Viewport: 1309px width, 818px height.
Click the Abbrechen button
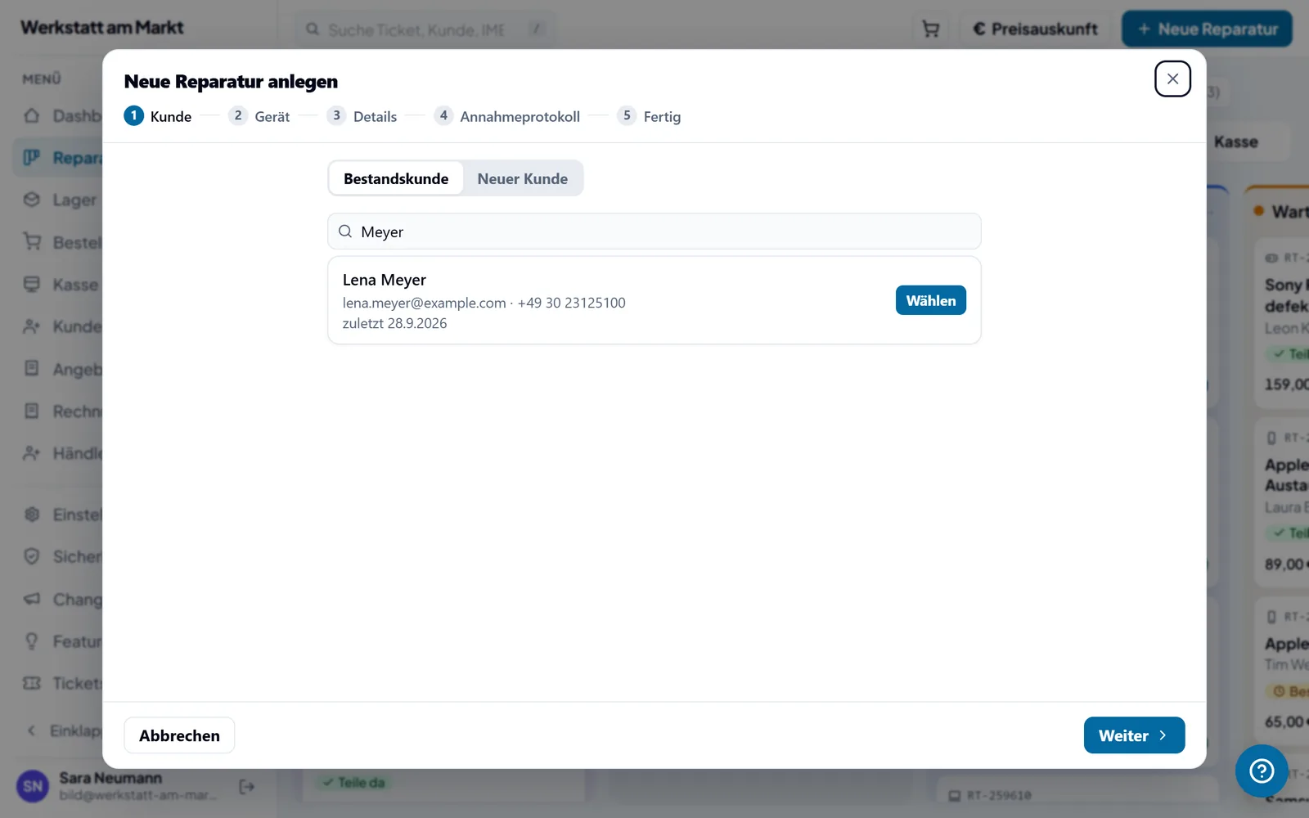click(x=179, y=735)
